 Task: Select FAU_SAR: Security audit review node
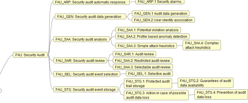pos(80,60)
